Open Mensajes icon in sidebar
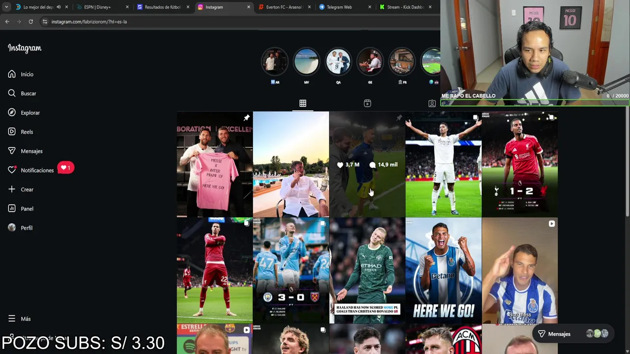 pos(12,151)
